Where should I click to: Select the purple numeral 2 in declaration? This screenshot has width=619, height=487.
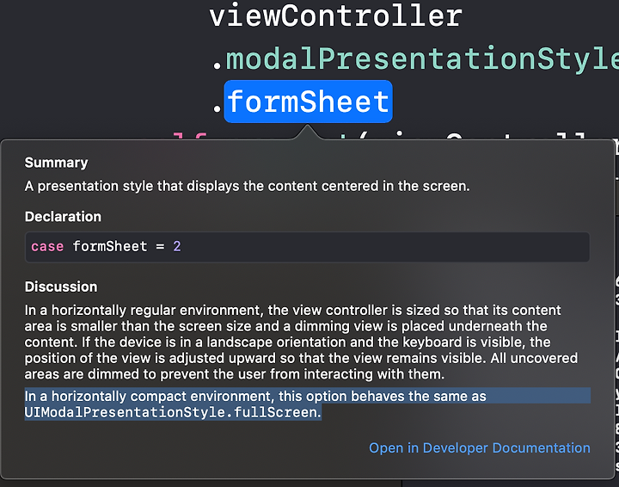pyautogui.click(x=177, y=246)
